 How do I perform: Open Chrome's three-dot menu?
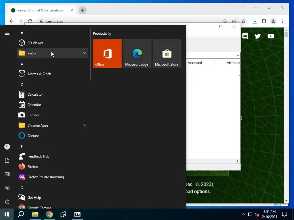click(x=283, y=21)
